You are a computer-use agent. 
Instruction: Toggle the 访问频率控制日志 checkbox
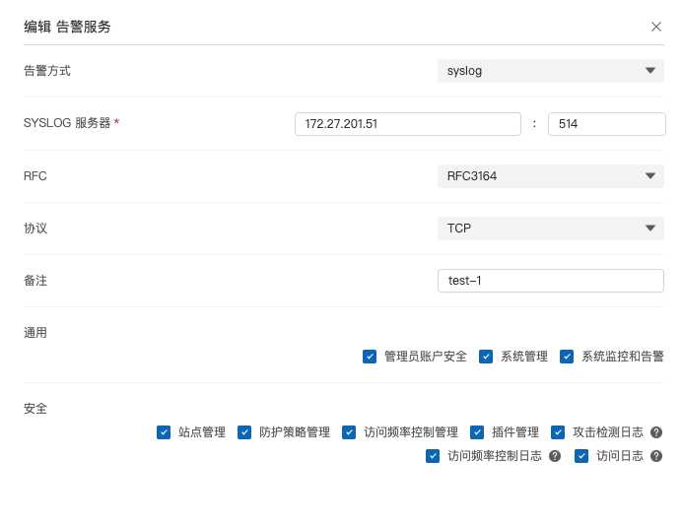click(433, 456)
